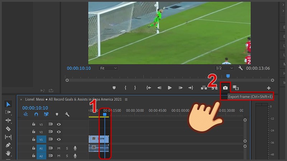
Task: Go to Out point
Action: coord(191,88)
